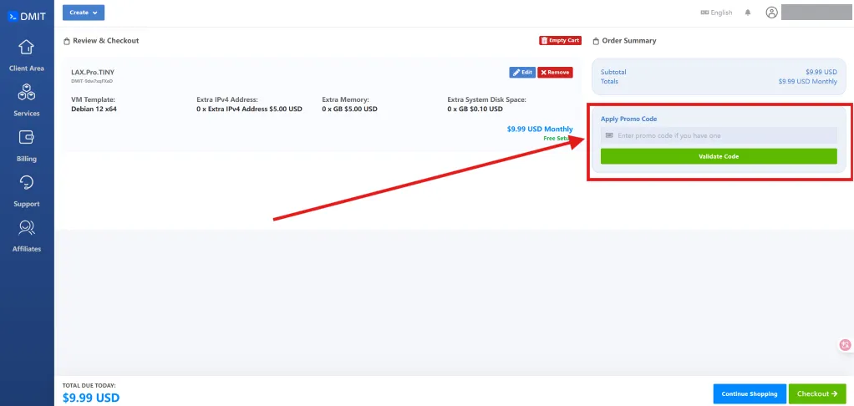The height and width of the screenshot is (406, 854).
Task: Expand the Create dropdown
Action: 84,13
